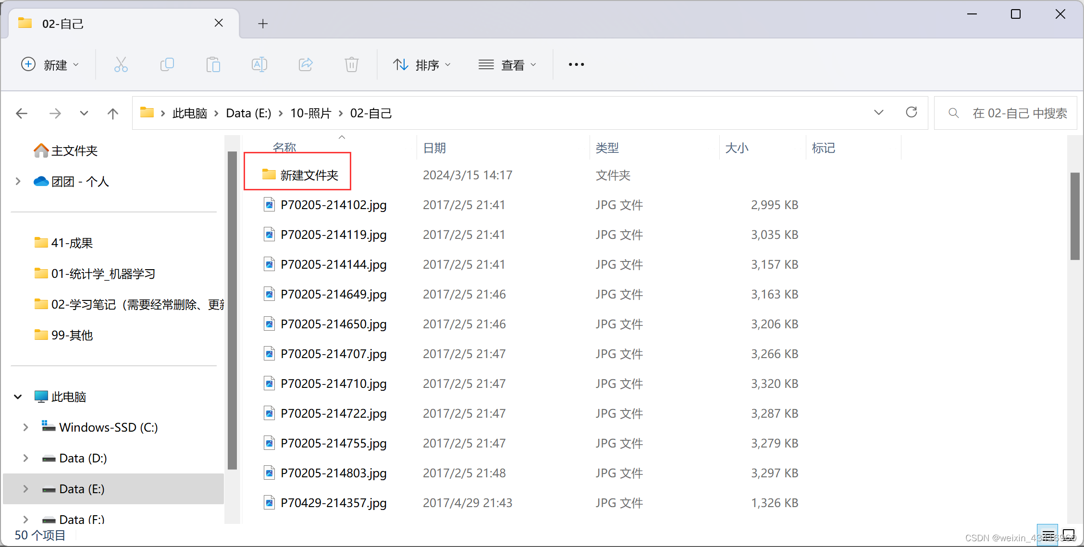Click the file list vertical scrollbar thumb
Viewport: 1084px width, 547px height.
coord(1075,216)
